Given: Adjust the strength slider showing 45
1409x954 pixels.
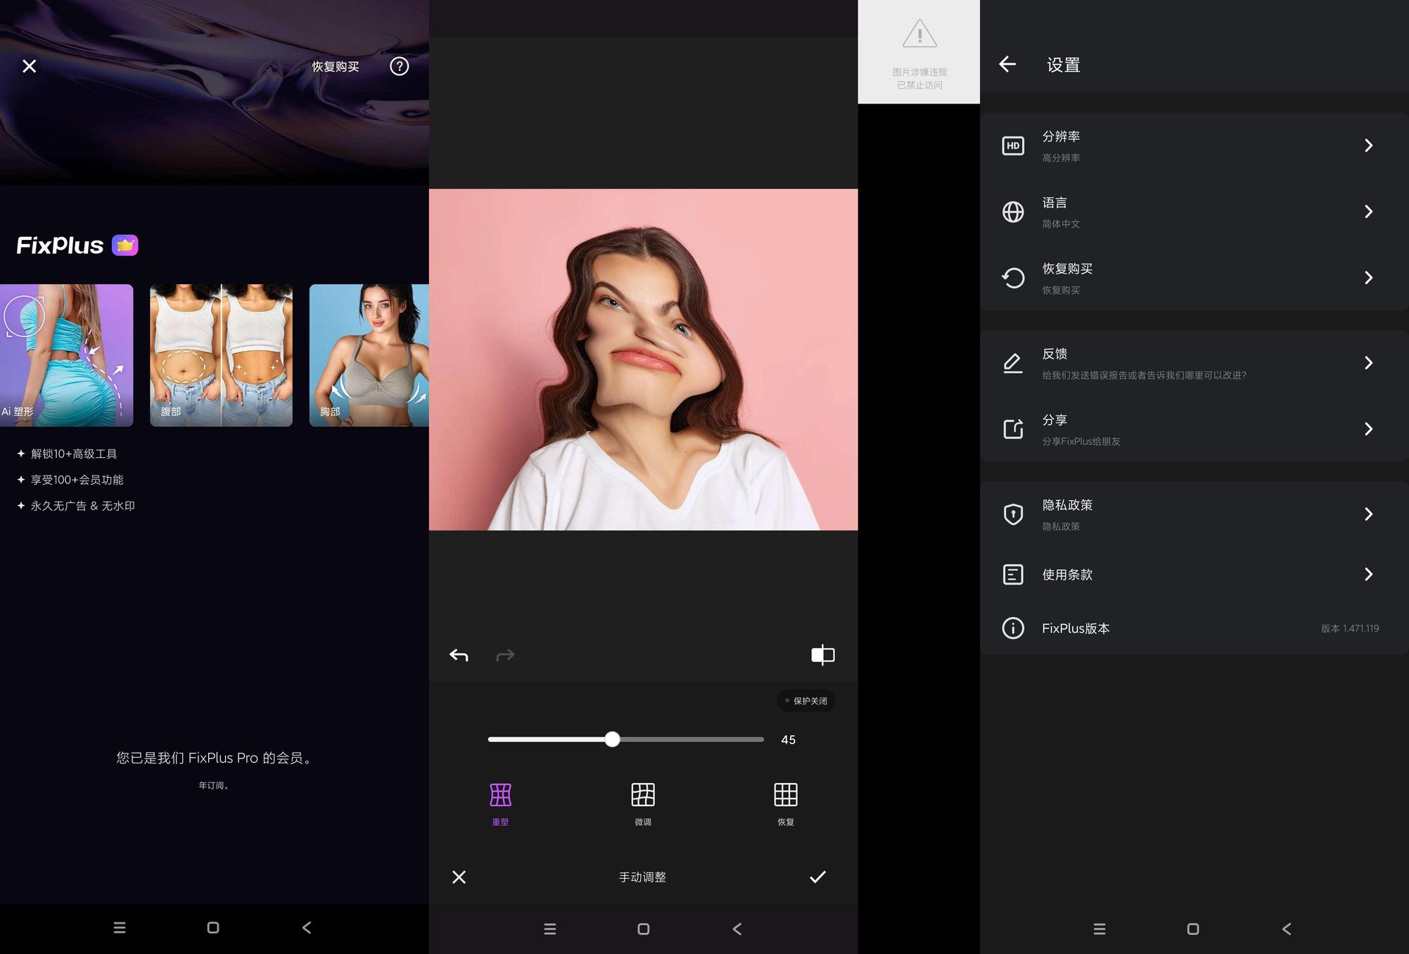Looking at the screenshot, I should (625, 739).
